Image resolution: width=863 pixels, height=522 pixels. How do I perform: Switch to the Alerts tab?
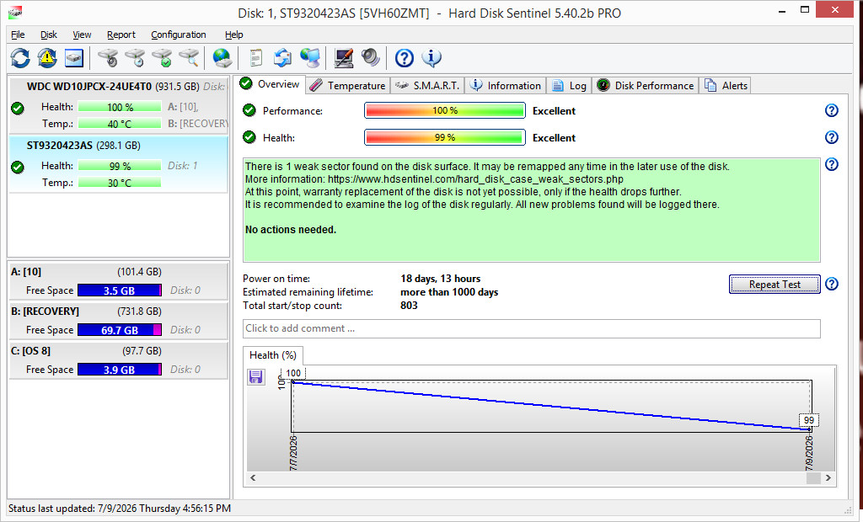pyautogui.click(x=726, y=86)
